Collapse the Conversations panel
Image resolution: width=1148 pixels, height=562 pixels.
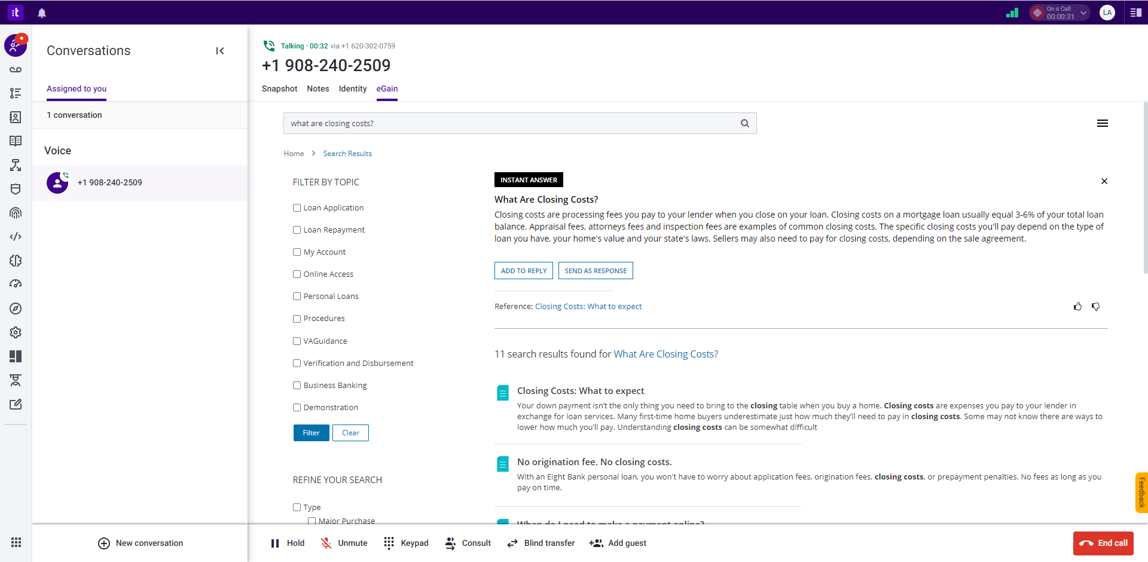(219, 51)
